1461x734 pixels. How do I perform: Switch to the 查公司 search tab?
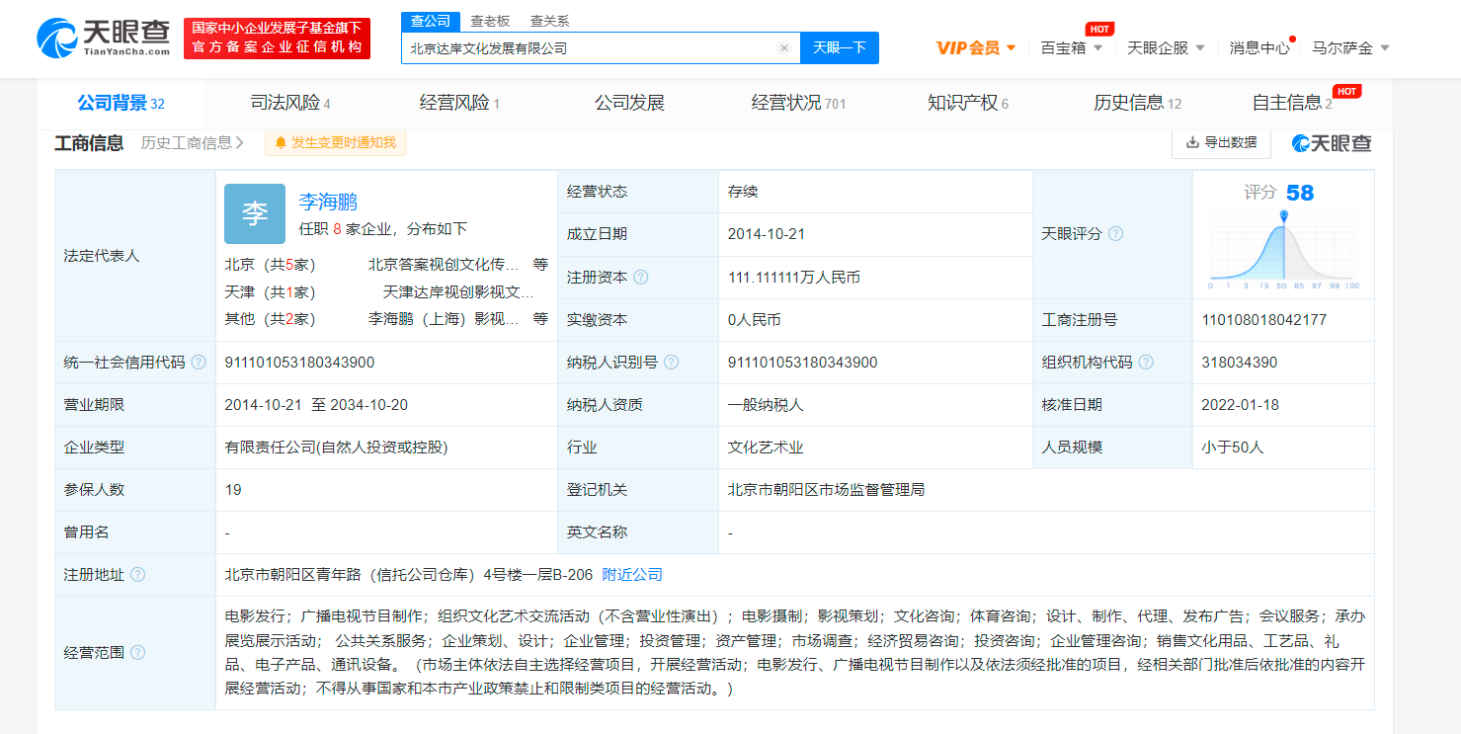click(x=430, y=21)
